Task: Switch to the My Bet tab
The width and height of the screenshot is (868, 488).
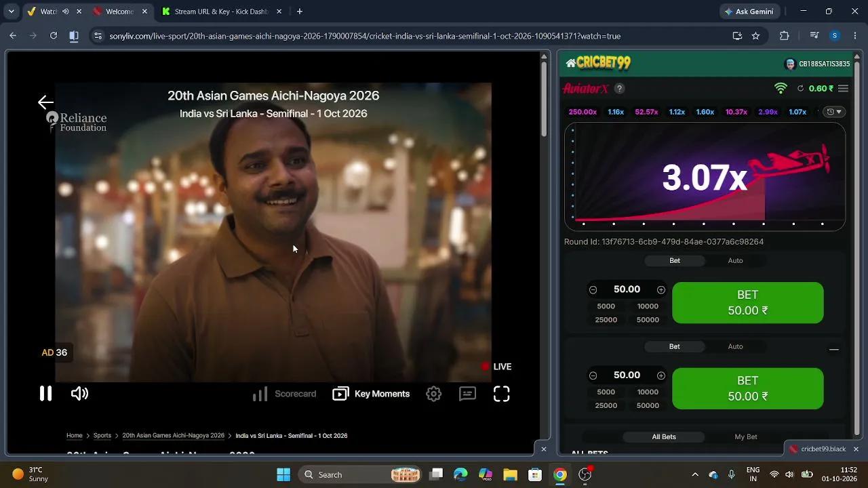Action: 746,436
